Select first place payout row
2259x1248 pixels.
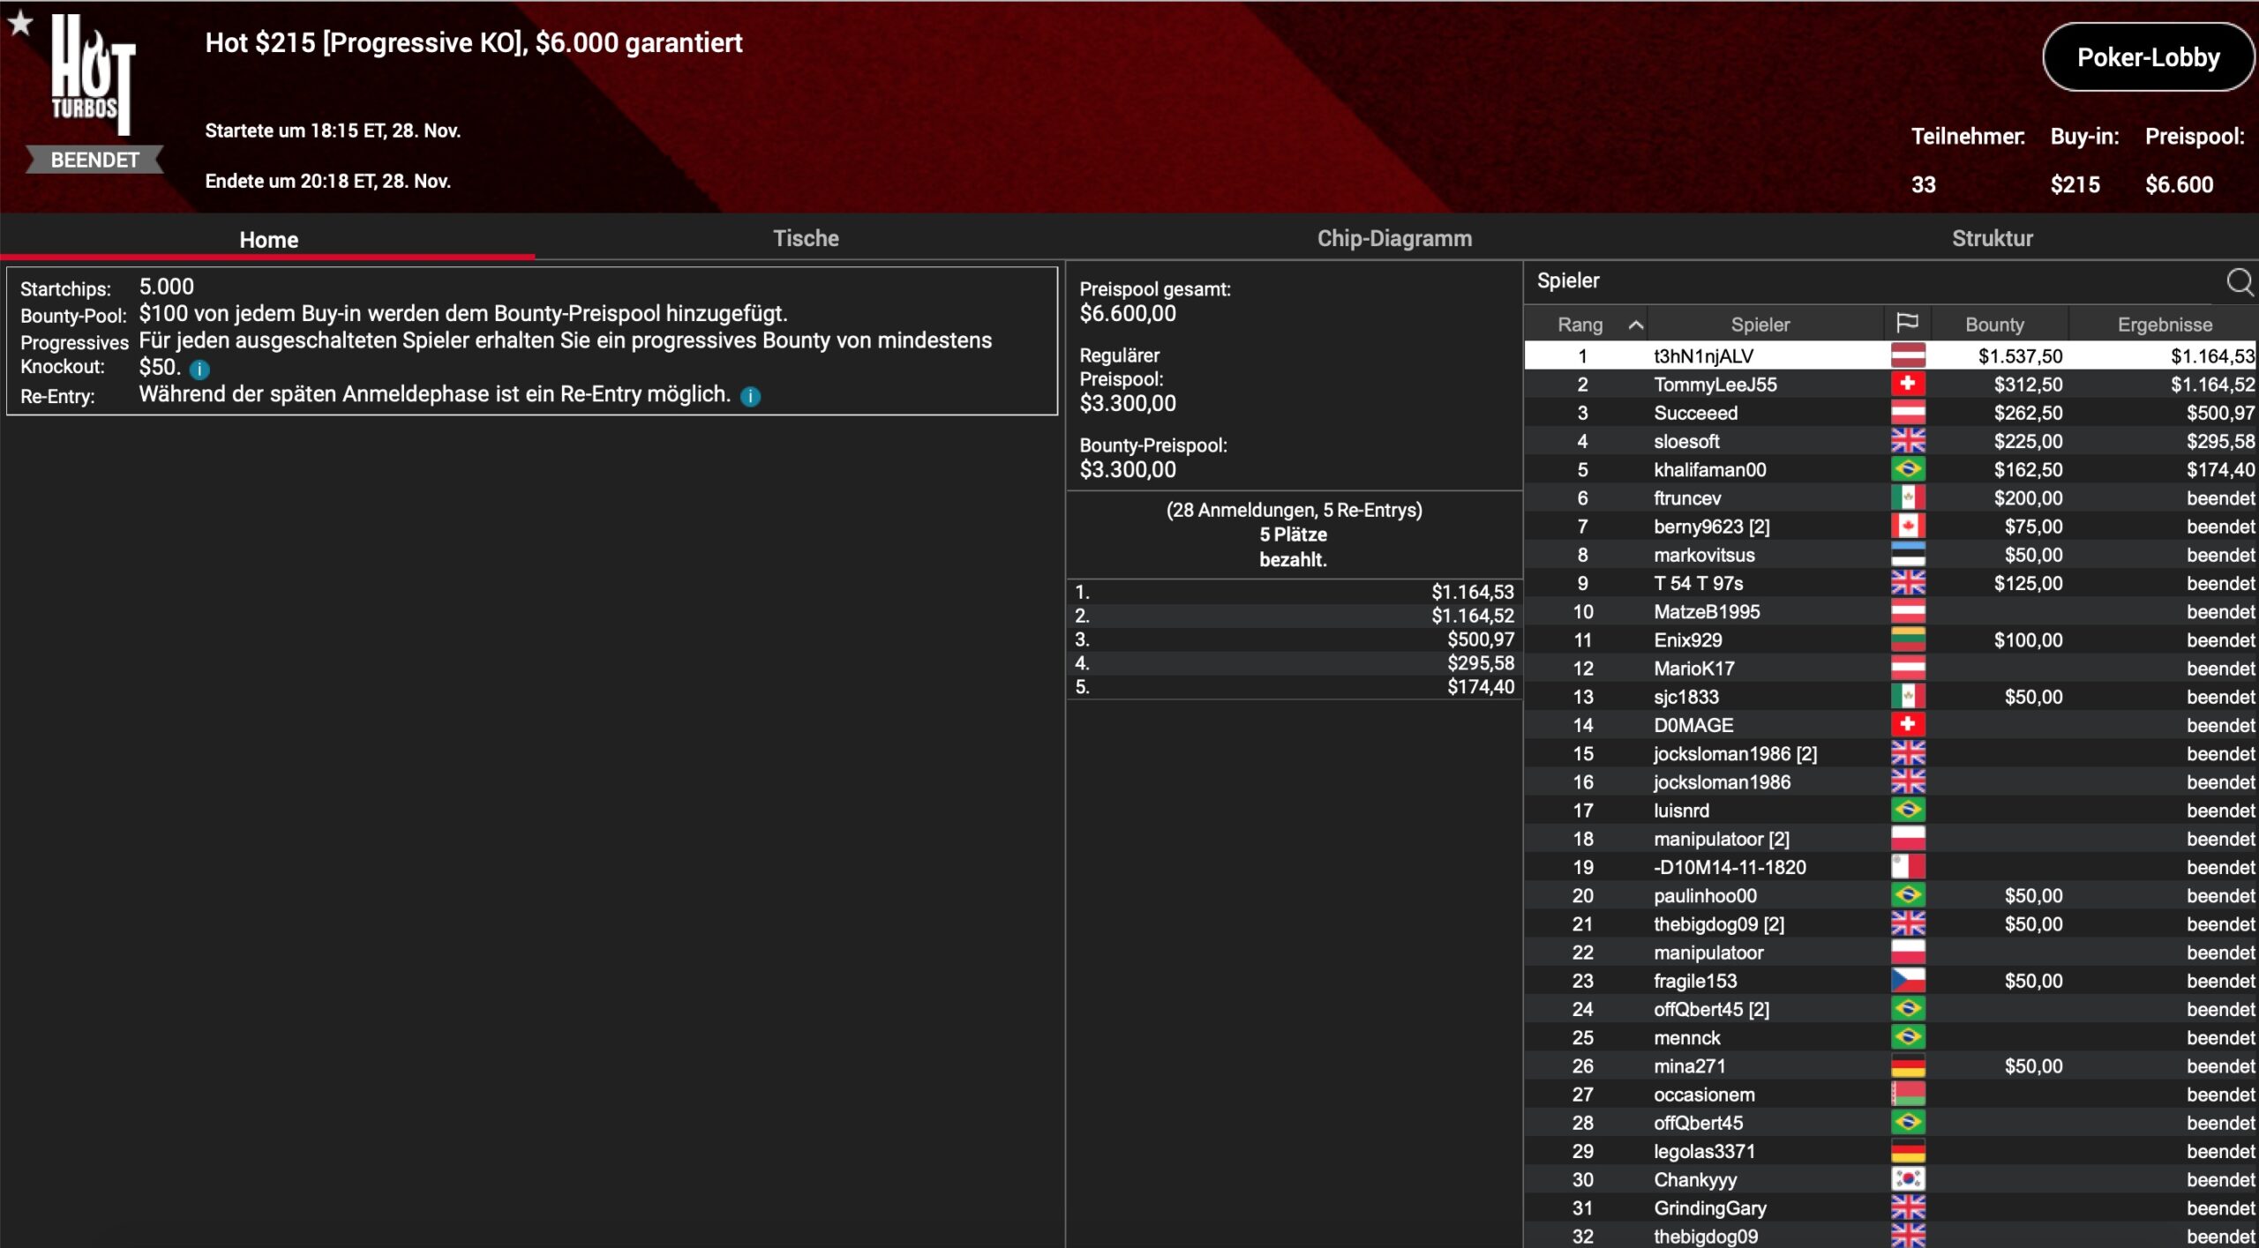(x=1294, y=592)
